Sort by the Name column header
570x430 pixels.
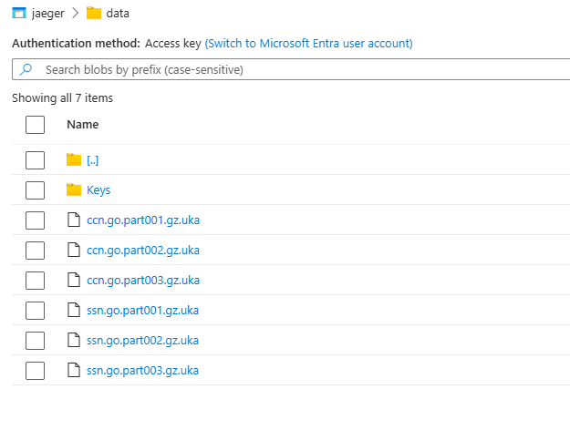coord(83,125)
